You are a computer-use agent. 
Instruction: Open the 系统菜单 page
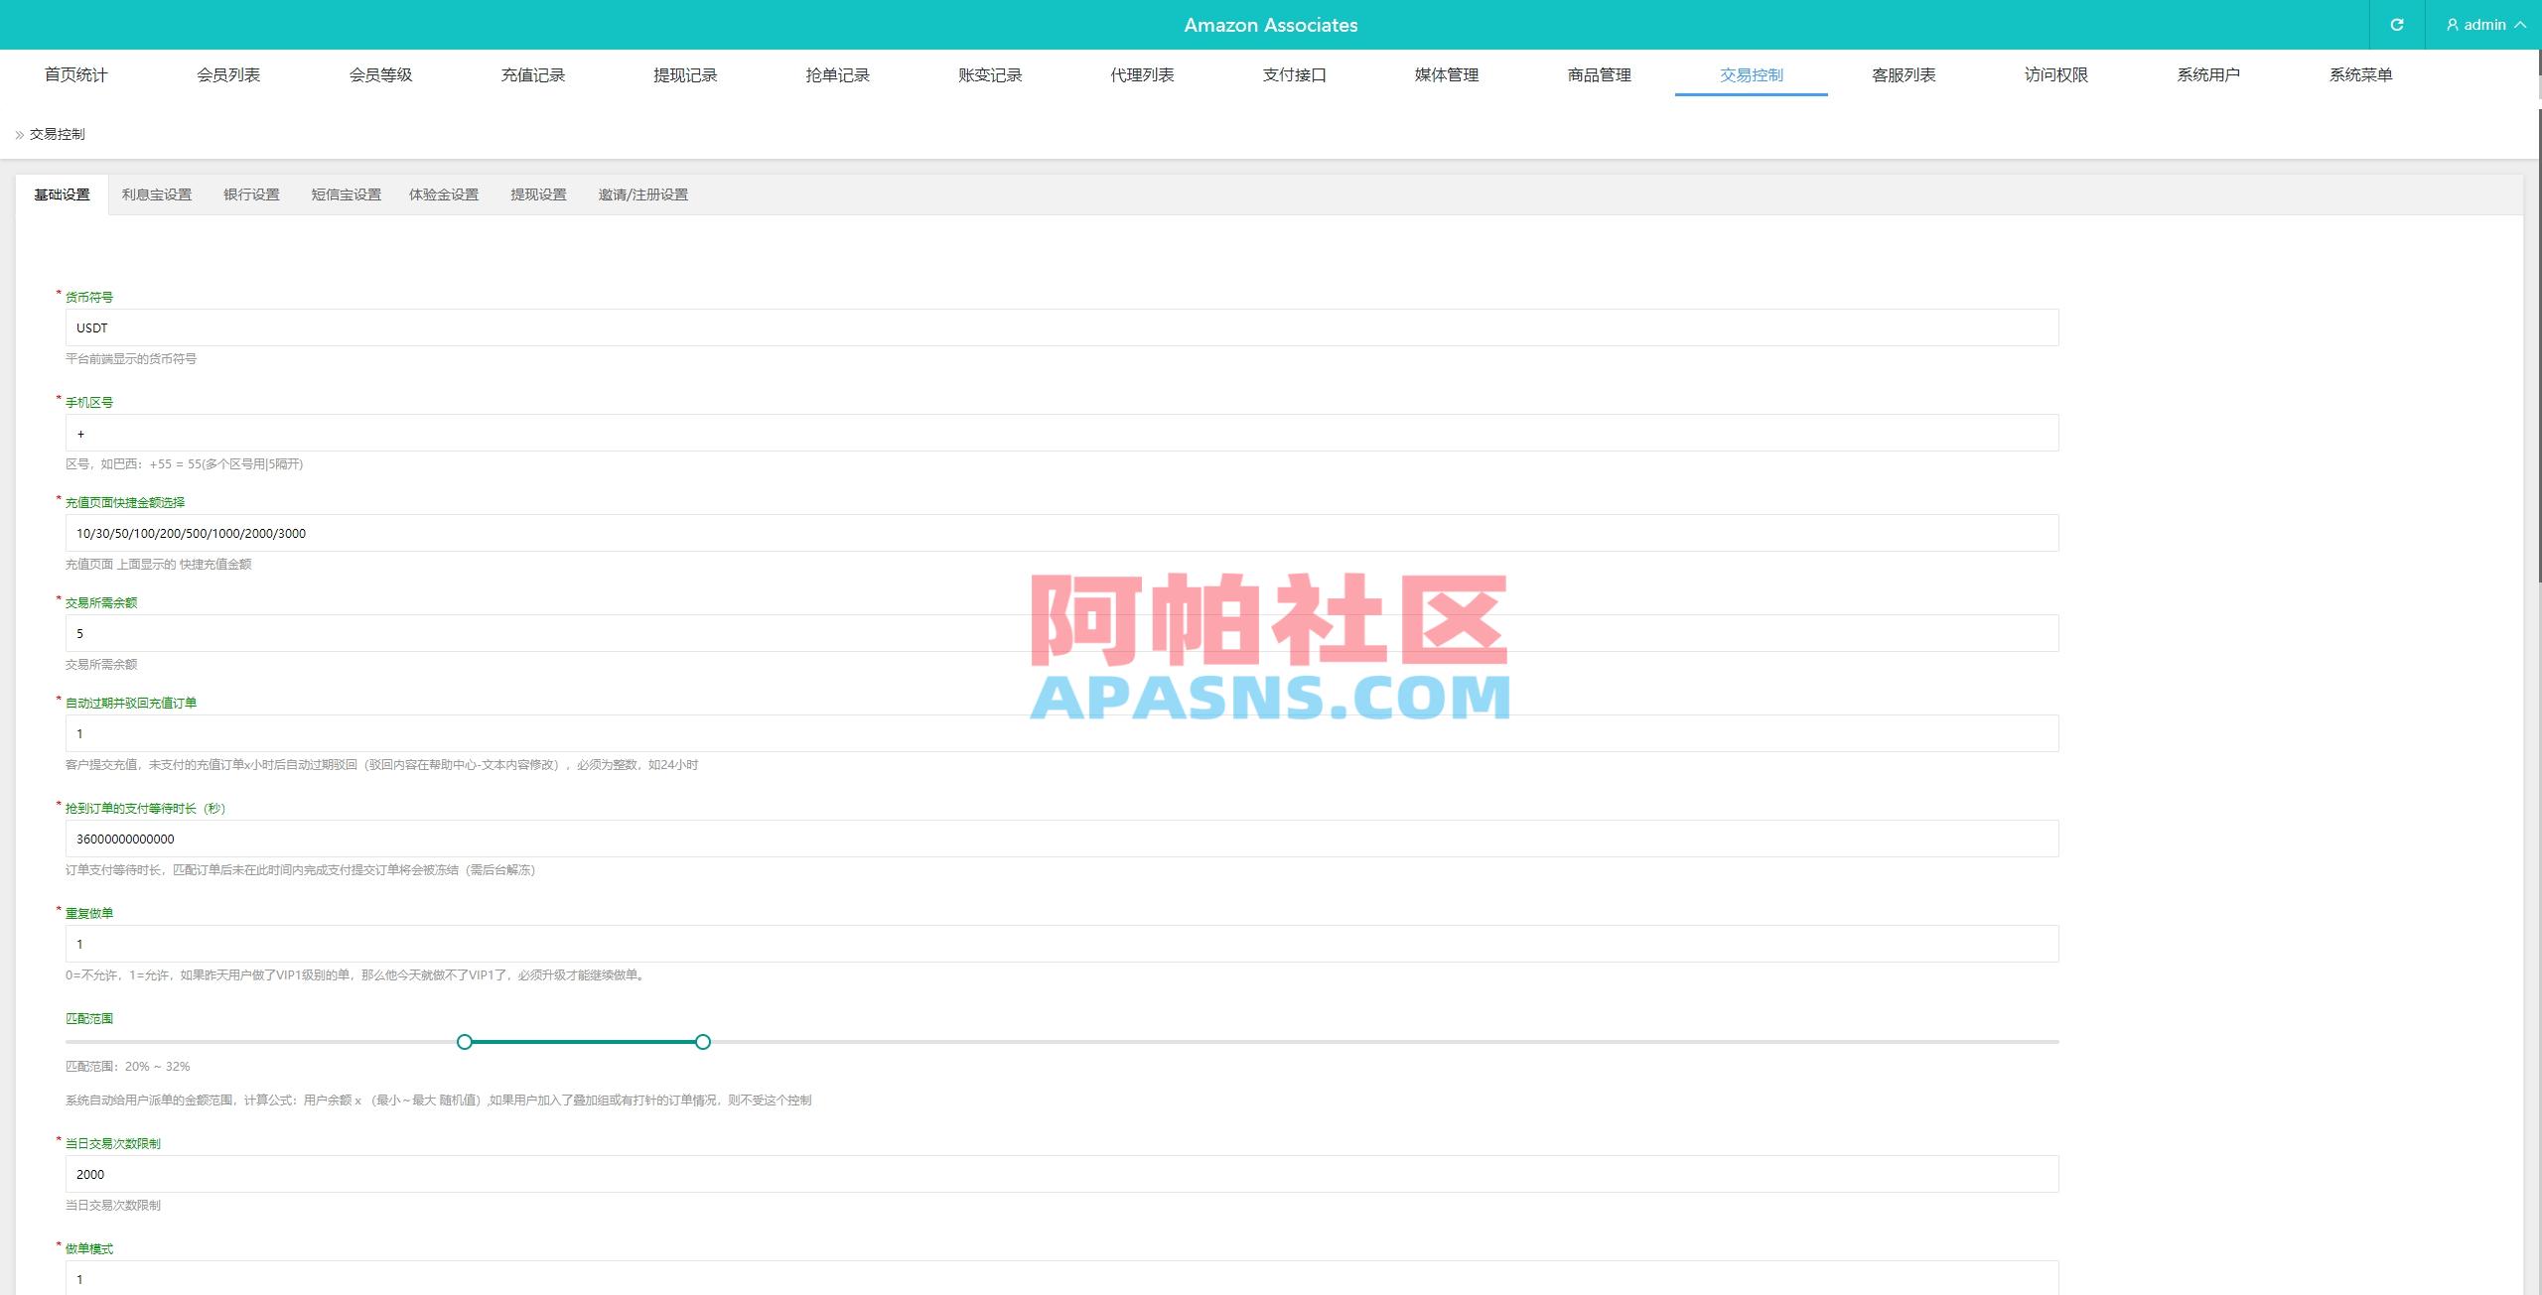[2360, 74]
